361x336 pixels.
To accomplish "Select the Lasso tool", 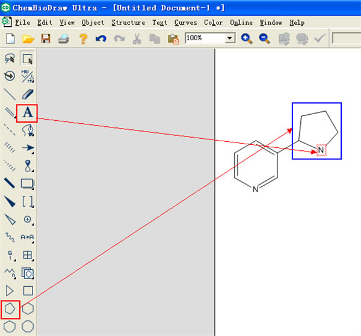I will [10, 58].
